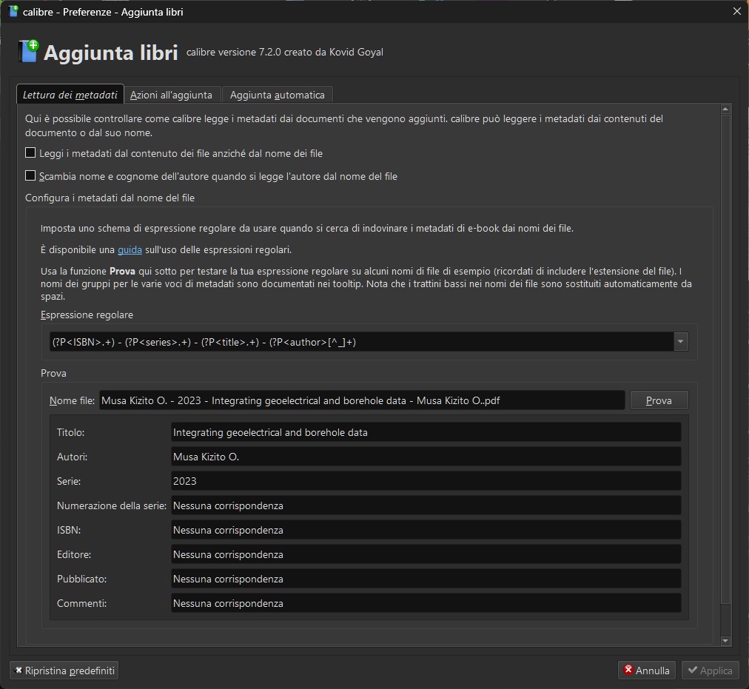Click the Nome file input field
The image size is (749, 689).
(362, 400)
